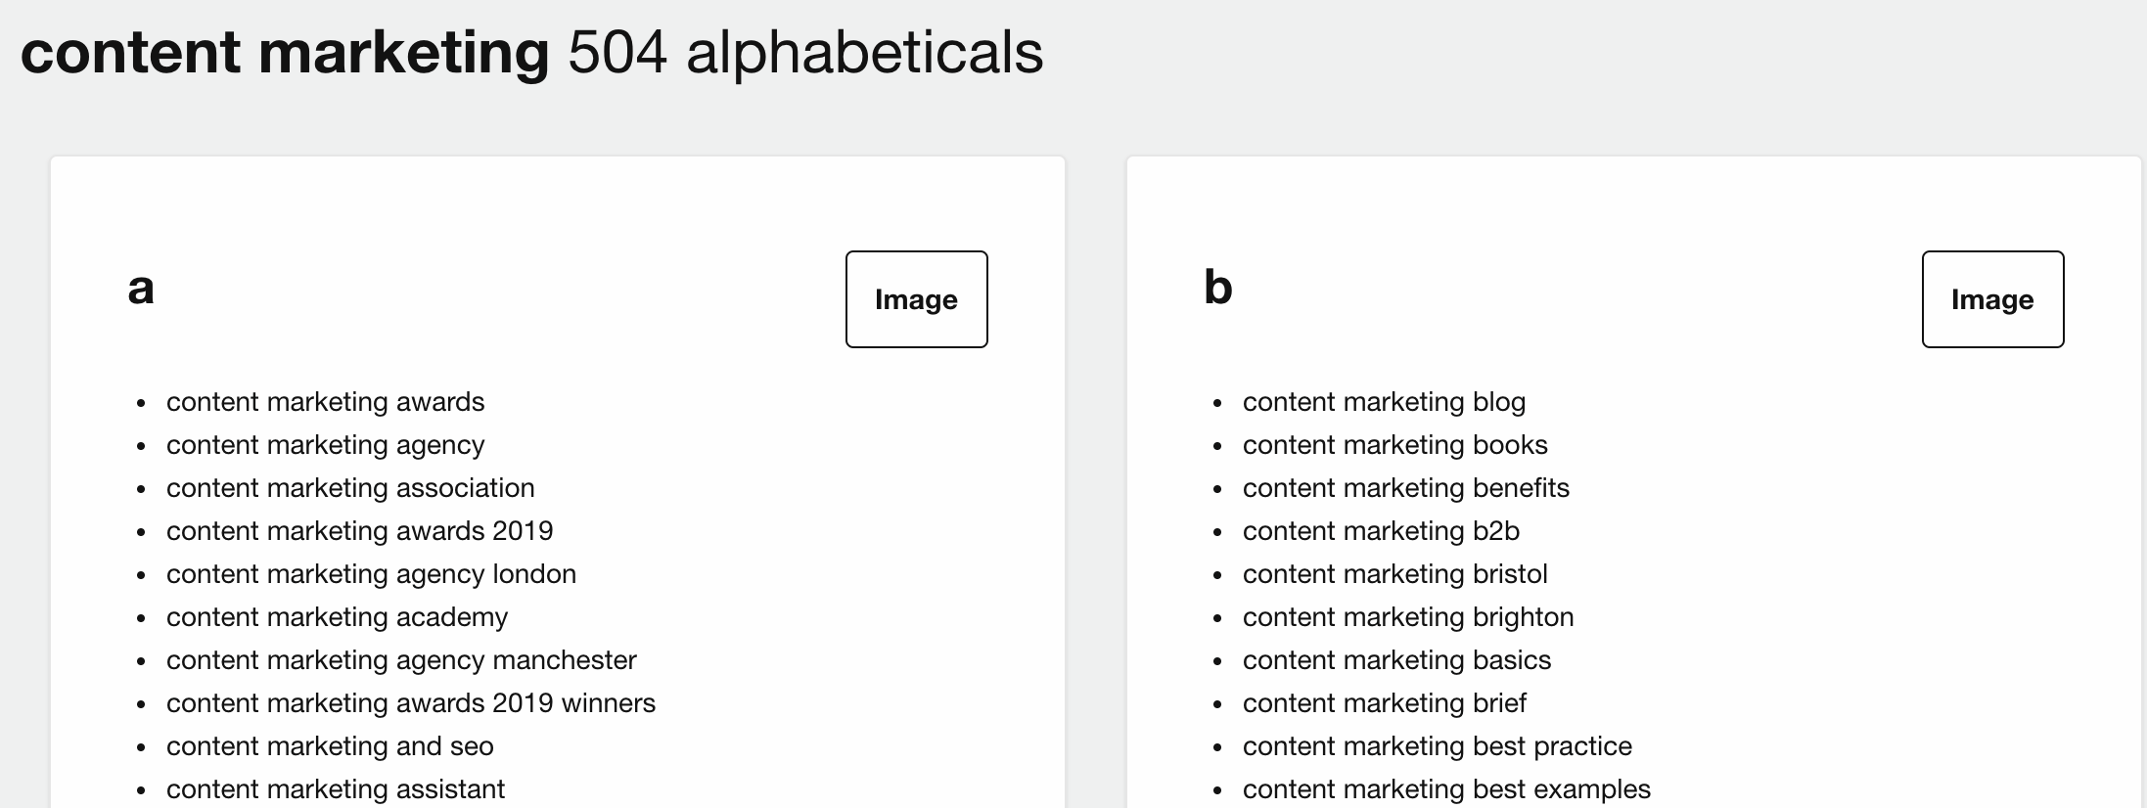Choose 'content marketing benefits' item
This screenshot has height=808, width=2147.
[x=1405, y=488]
